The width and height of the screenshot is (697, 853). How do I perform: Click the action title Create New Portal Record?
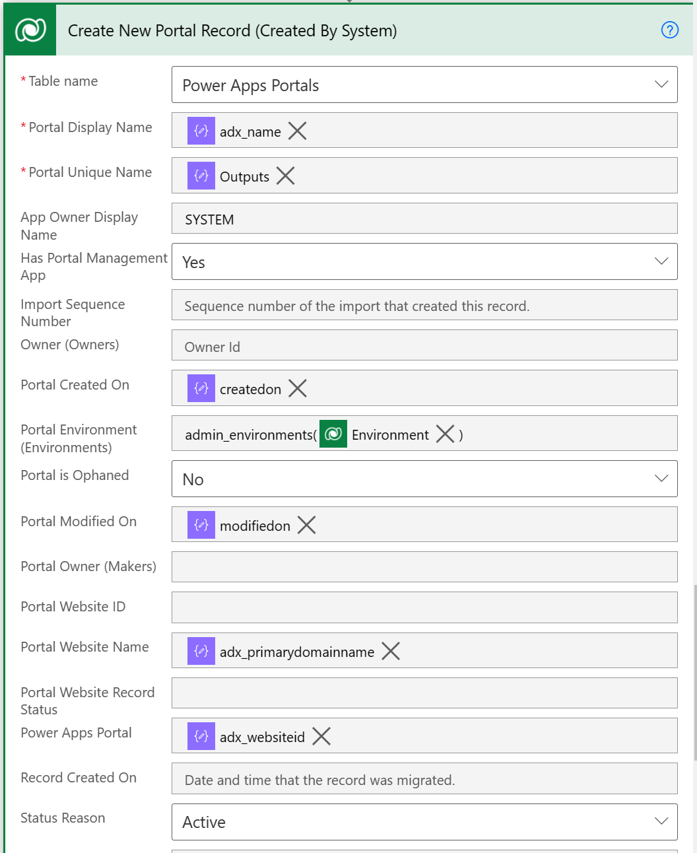[232, 30]
